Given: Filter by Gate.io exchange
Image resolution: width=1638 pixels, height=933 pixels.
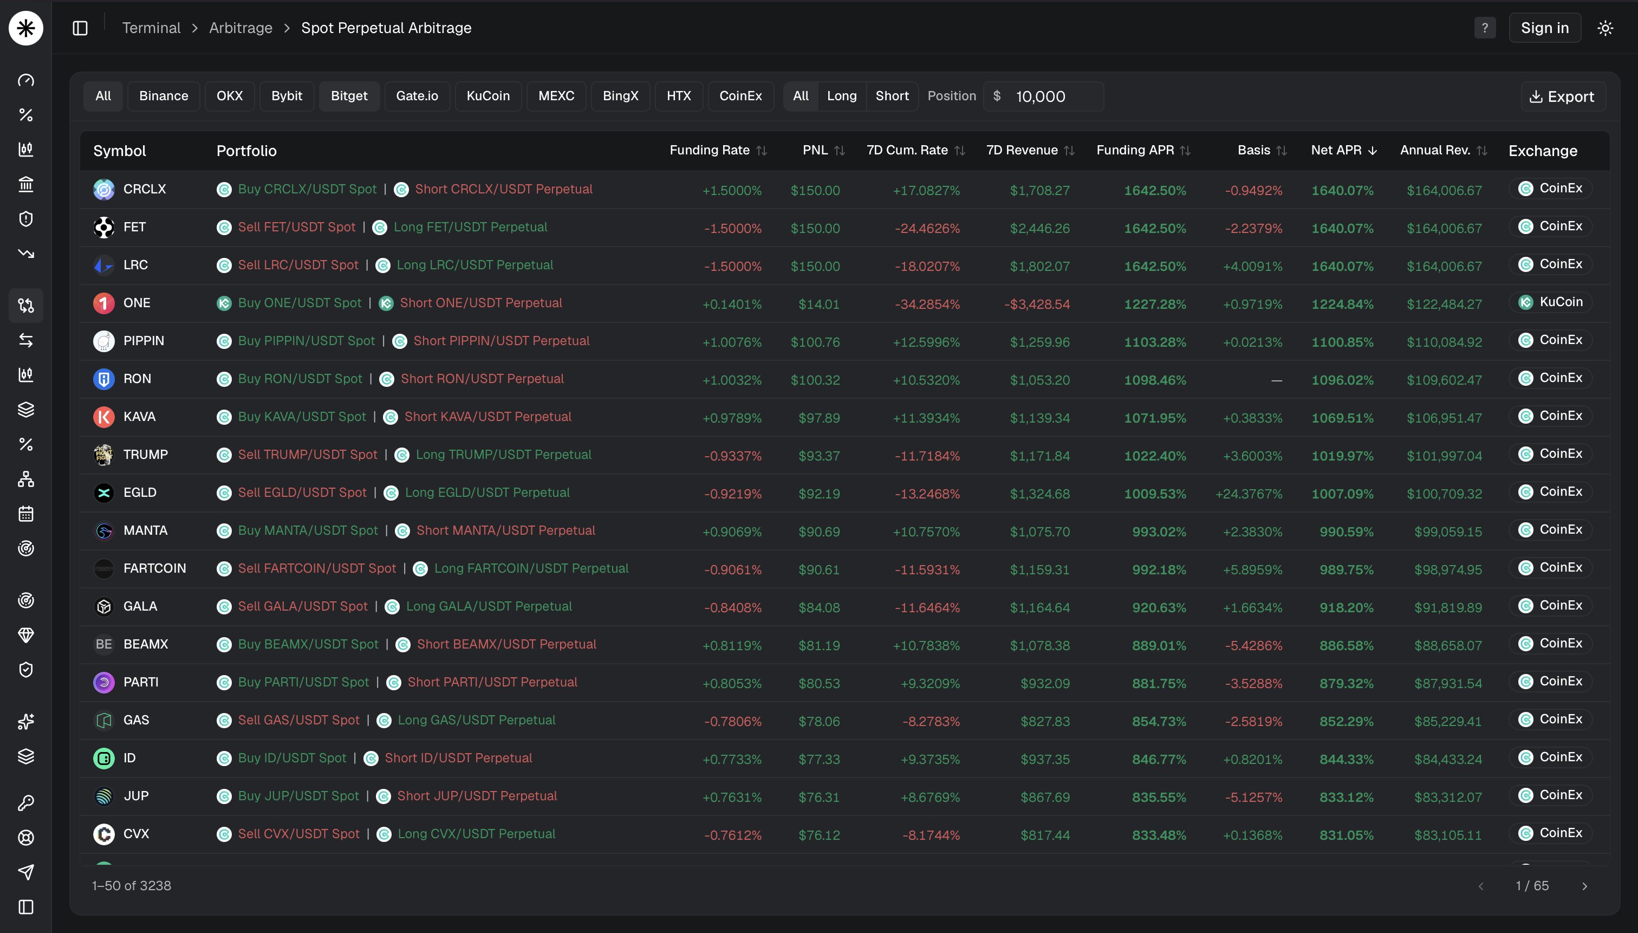Looking at the screenshot, I should click(417, 96).
